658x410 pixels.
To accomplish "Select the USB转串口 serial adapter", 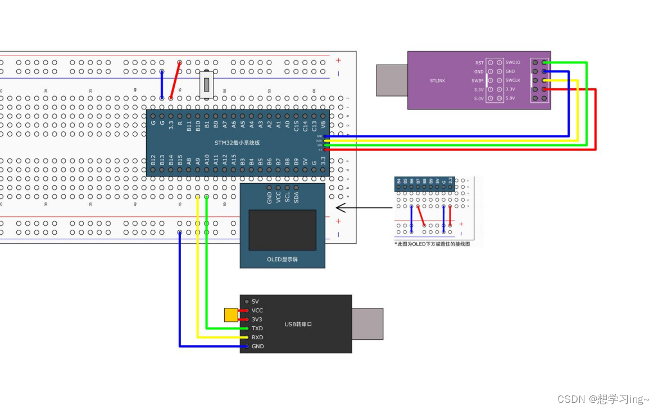I will point(296,324).
